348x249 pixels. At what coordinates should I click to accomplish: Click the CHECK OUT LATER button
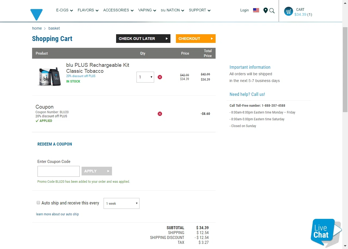pos(143,39)
